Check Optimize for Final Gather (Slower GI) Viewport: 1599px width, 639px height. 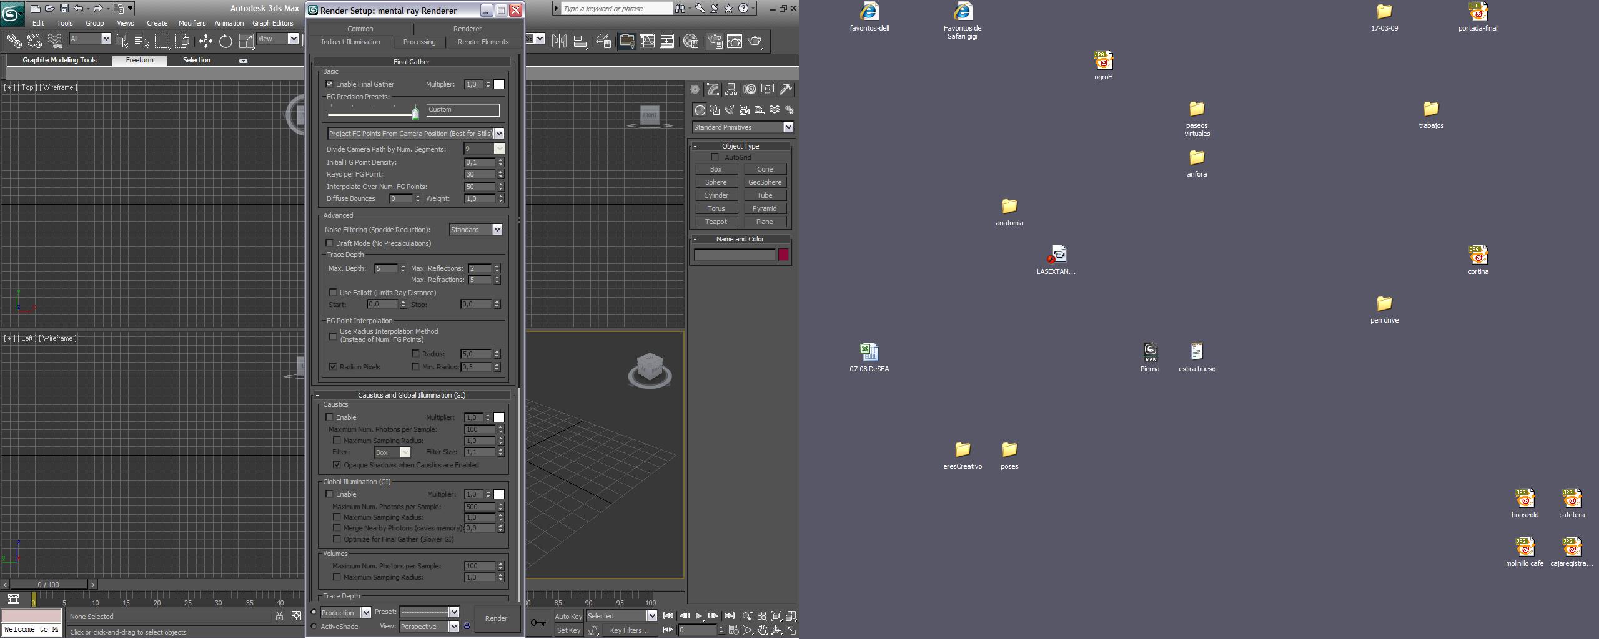337,539
